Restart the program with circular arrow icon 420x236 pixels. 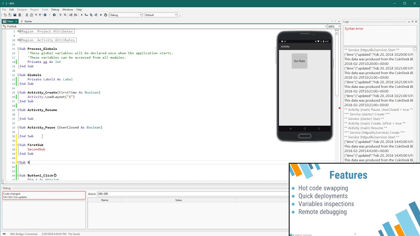[106, 15]
